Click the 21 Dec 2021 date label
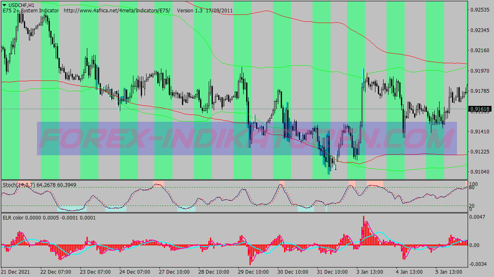This screenshot has height=277, width=494. pyautogui.click(x=17, y=273)
